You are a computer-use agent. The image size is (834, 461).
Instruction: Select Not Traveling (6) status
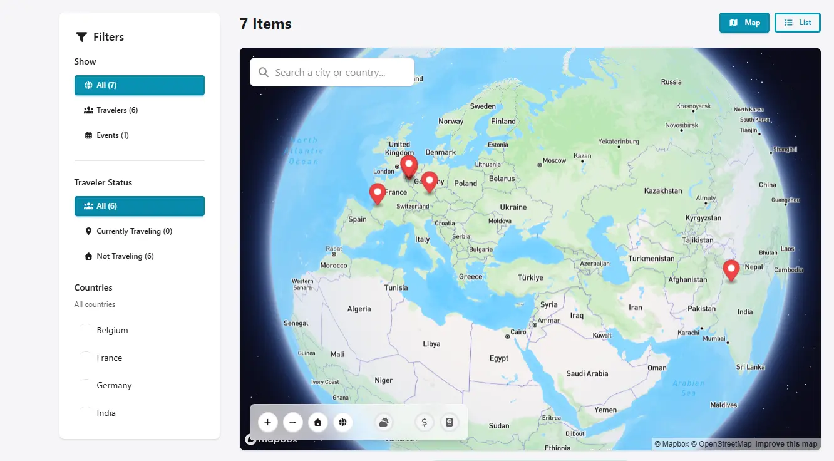coord(140,256)
